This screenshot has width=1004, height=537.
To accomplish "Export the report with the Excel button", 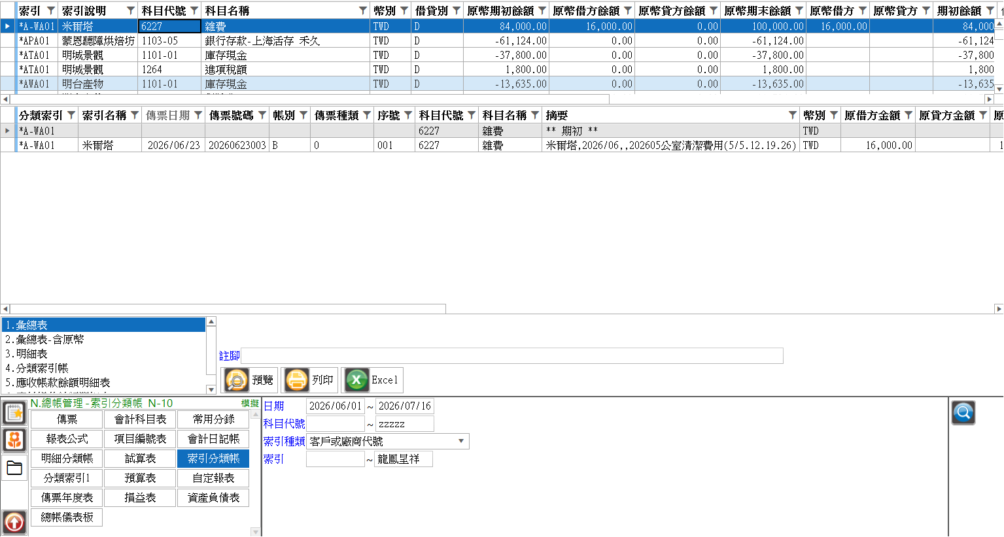I will pyautogui.click(x=372, y=380).
